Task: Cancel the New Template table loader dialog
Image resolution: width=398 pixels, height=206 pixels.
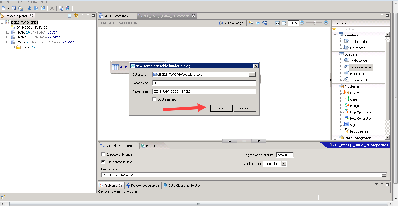Action: coord(245,108)
